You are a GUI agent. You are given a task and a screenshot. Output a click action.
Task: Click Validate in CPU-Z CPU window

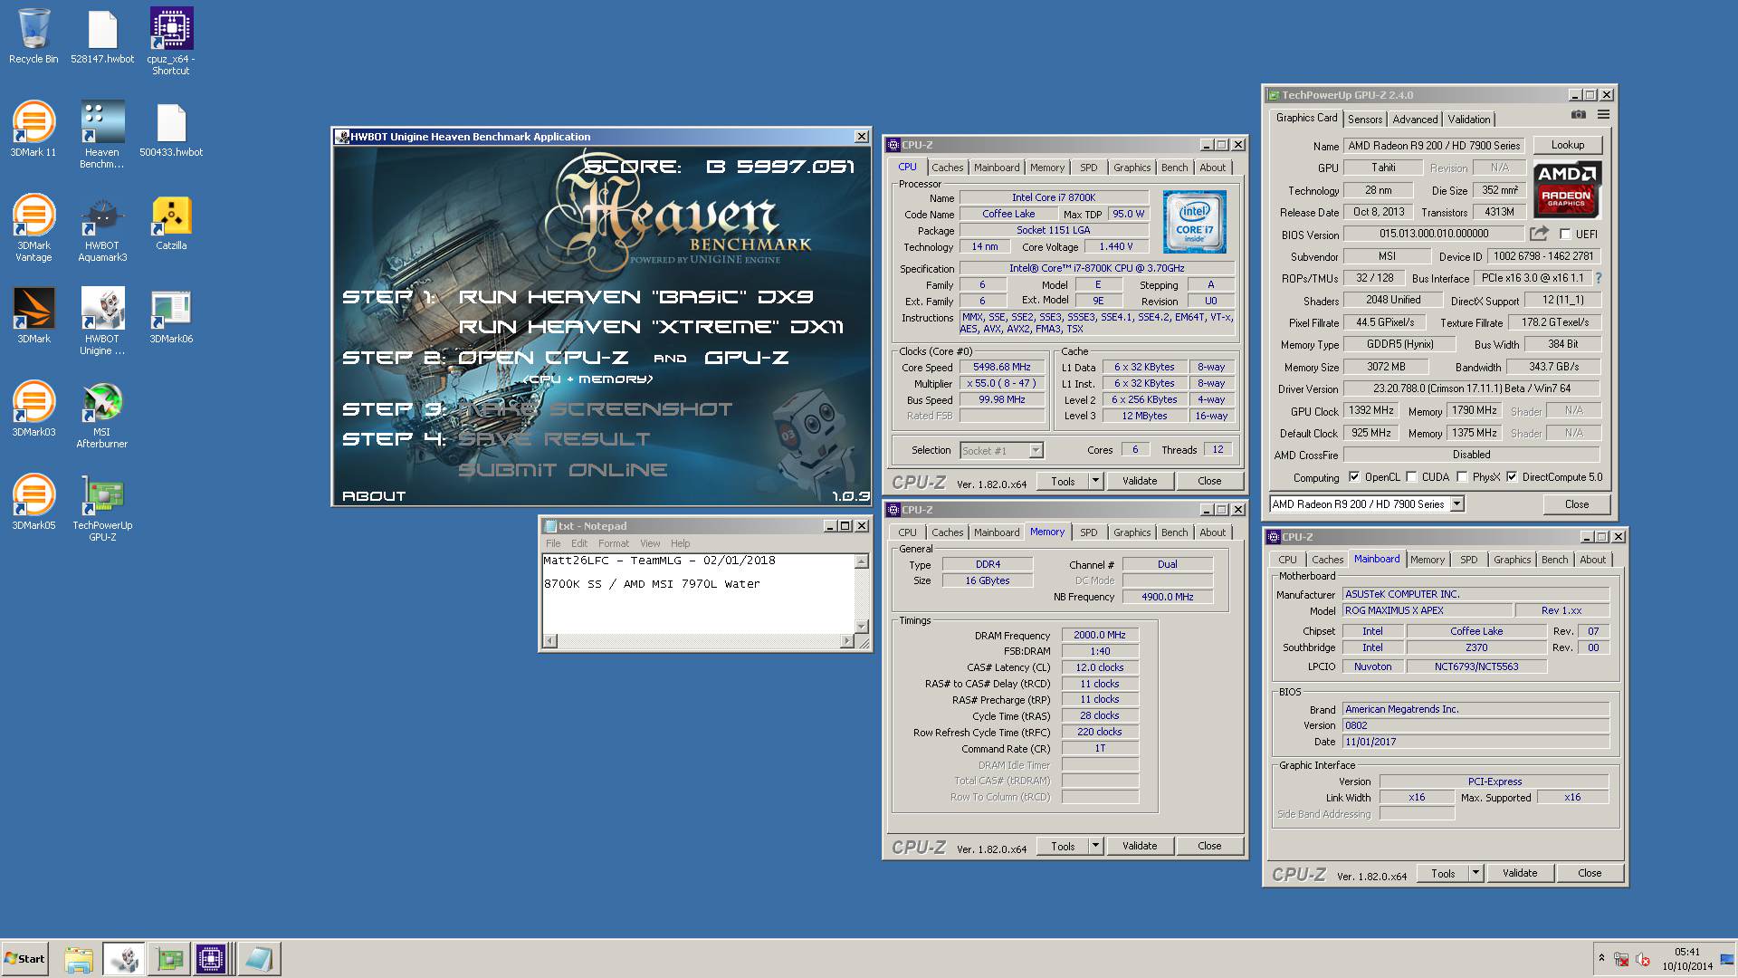coord(1139,481)
